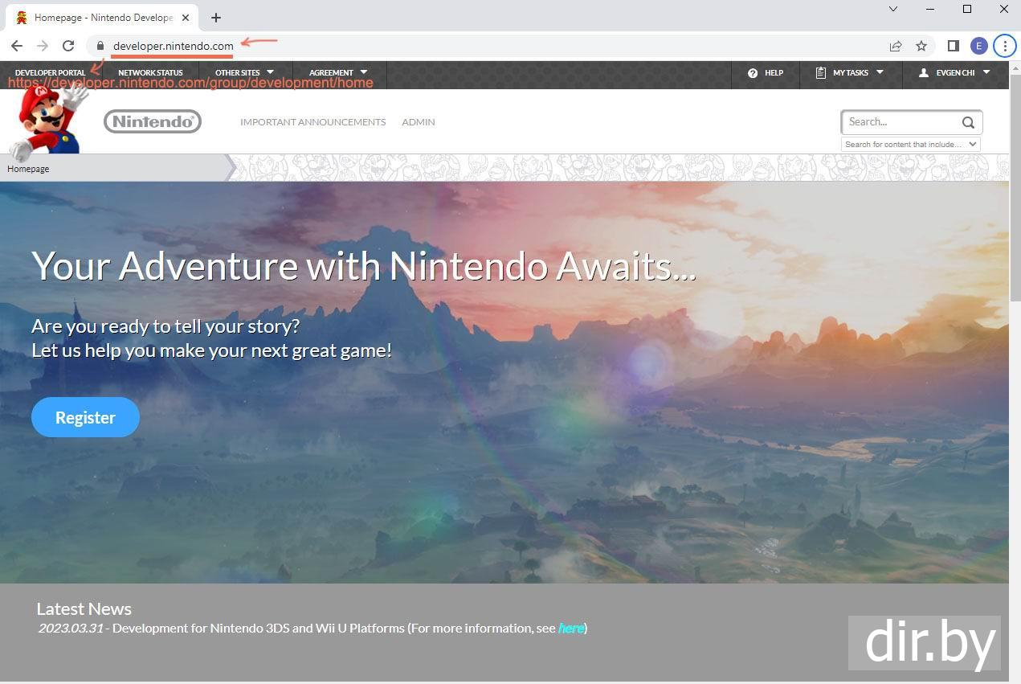This screenshot has height=684, width=1021.
Task: Expand the Other Sites dropdown
Action: pos(245,73)
